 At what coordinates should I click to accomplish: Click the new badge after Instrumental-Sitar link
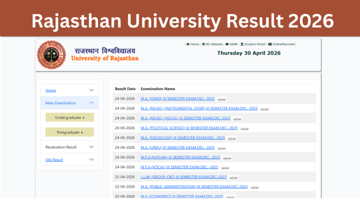264,109
